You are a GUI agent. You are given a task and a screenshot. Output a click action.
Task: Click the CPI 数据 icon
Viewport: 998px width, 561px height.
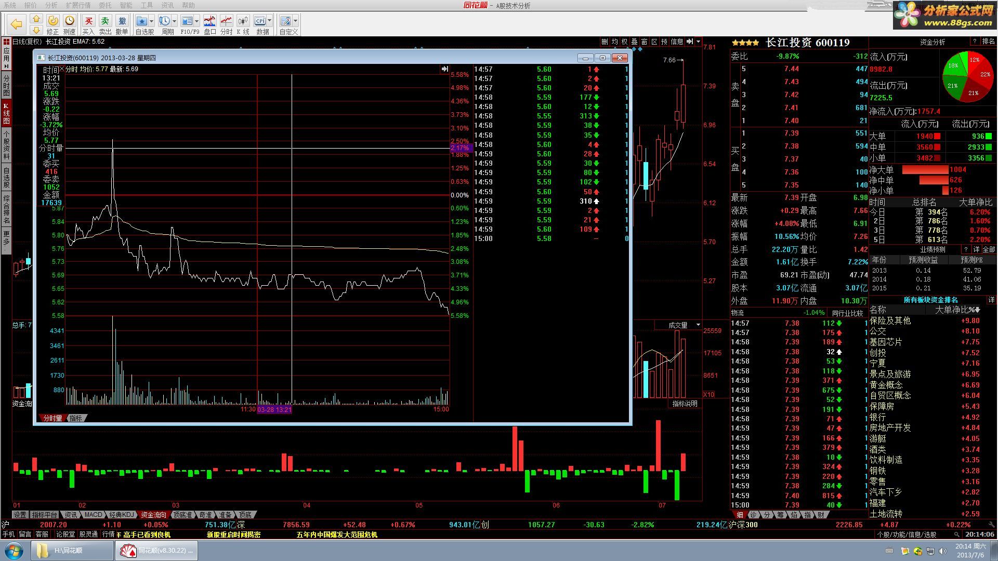[260, 21]
